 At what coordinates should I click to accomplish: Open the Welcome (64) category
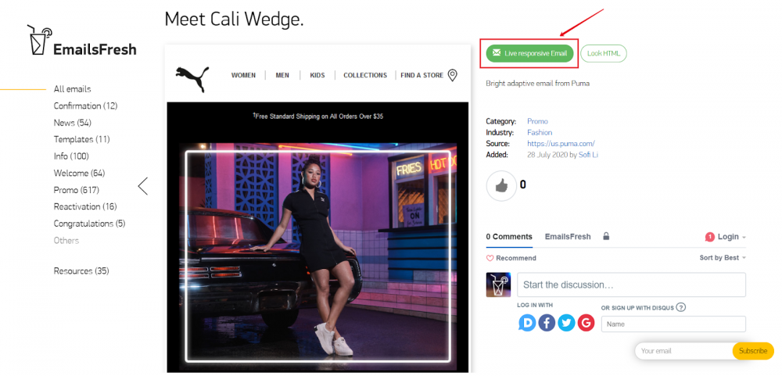click(x=79, y=173)
